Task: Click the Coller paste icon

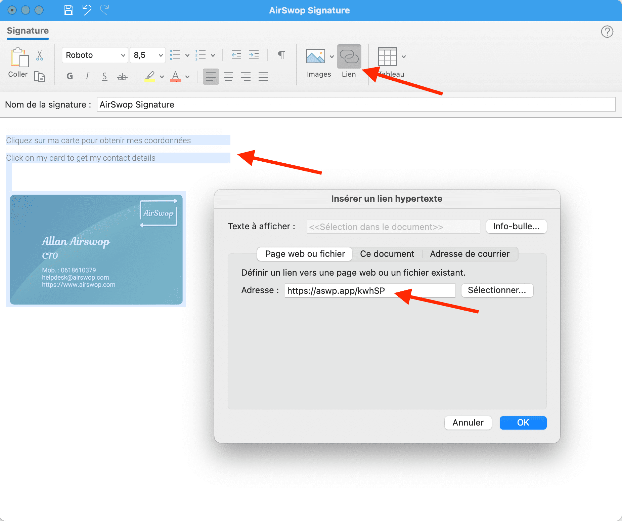Action: point(19,57)
